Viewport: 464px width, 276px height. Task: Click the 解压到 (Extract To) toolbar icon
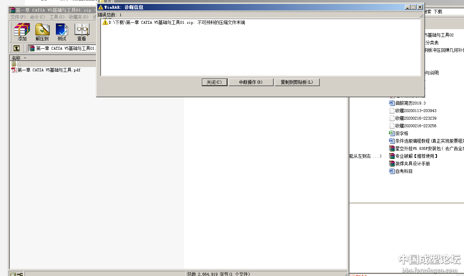coord(42,32)
